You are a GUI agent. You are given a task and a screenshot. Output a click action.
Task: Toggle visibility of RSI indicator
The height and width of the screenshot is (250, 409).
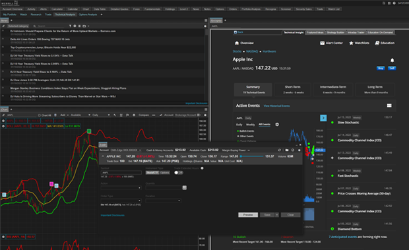[x=3, y=237]
